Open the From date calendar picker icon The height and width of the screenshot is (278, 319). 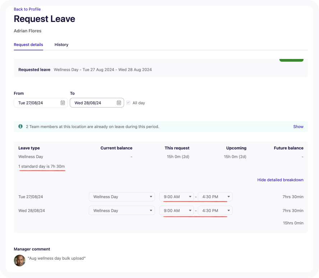63,102
